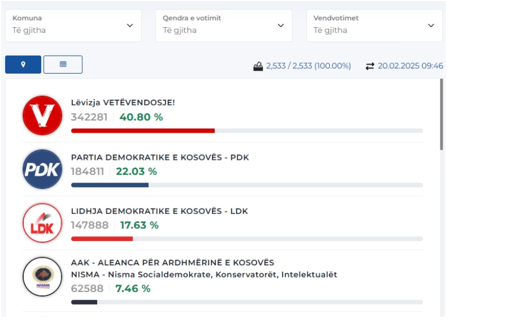The width and height of the screenshot is (510, 325).
Task: Click the 2,533 / 2,533 (100.00%) counter
Action: click(309, 66)
